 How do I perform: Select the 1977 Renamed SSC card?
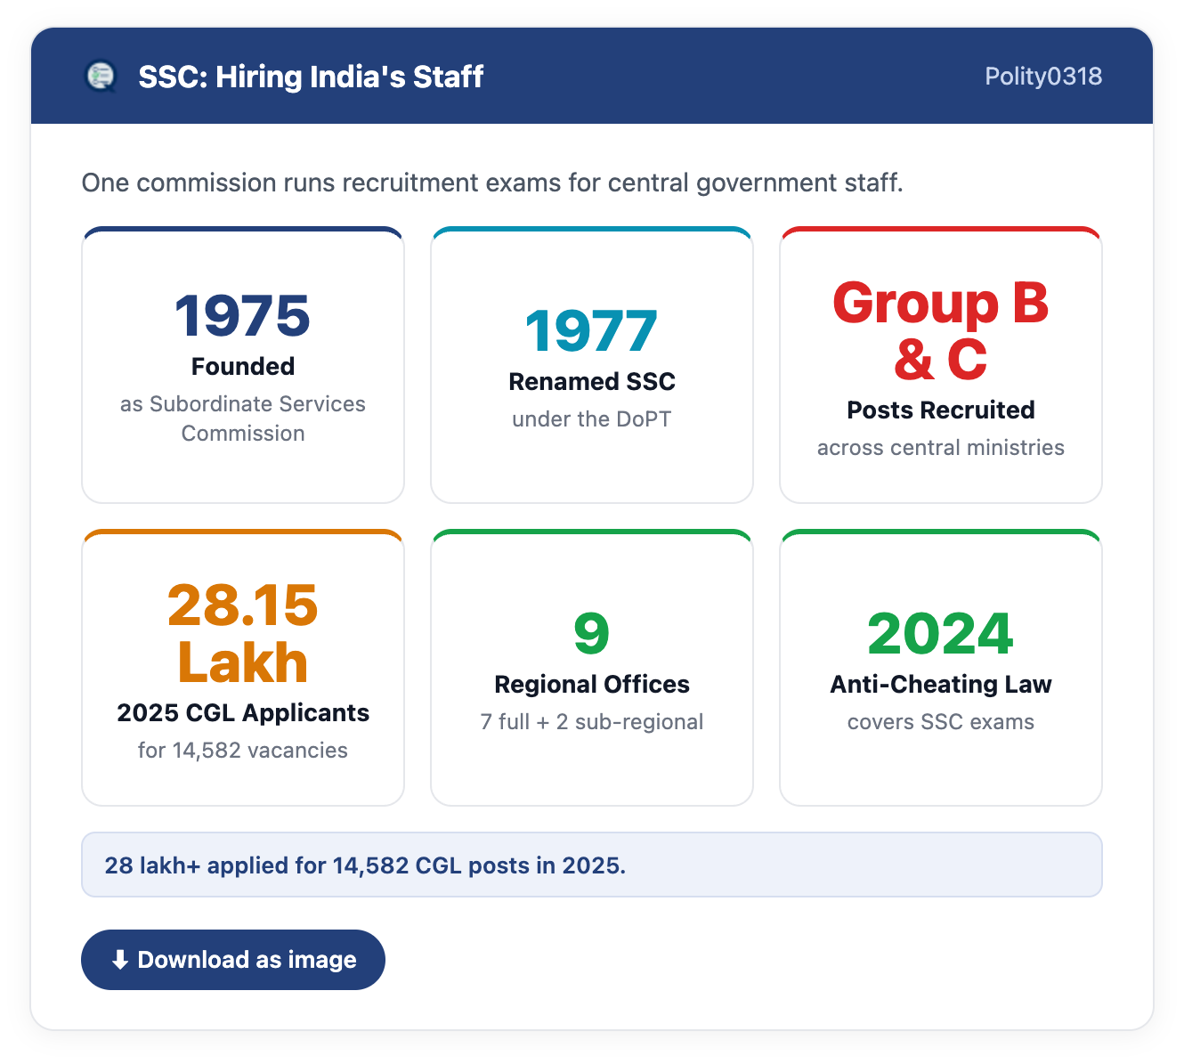pos(592,365)
